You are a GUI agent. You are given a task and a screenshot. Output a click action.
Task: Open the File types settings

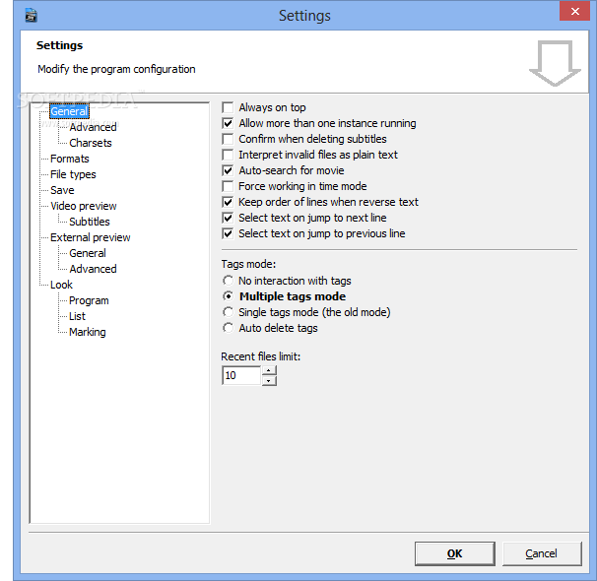[x=73, y=174]
